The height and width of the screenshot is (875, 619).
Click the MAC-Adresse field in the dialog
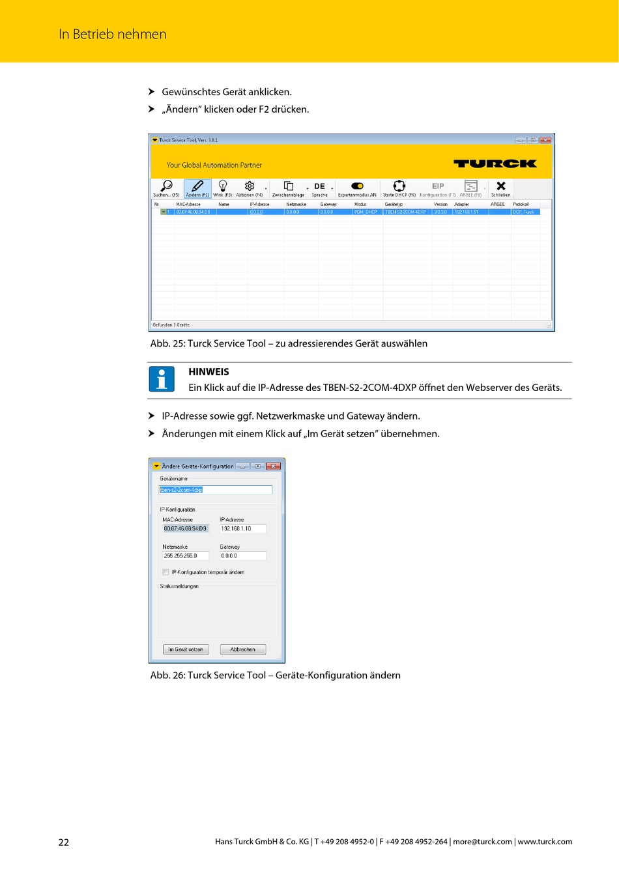coord(186,528)
